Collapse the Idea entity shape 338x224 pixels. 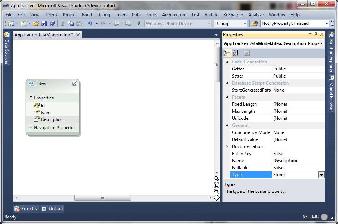tap(74, 83)
